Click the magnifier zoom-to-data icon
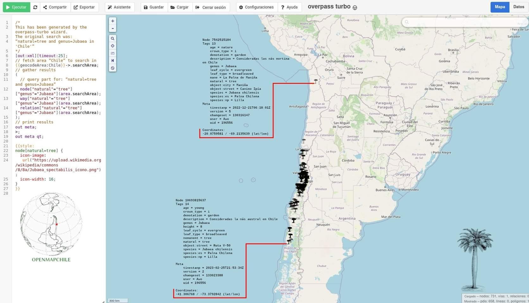Image resolution: width=529 pixels, height=303 pixels. (112, 39)
